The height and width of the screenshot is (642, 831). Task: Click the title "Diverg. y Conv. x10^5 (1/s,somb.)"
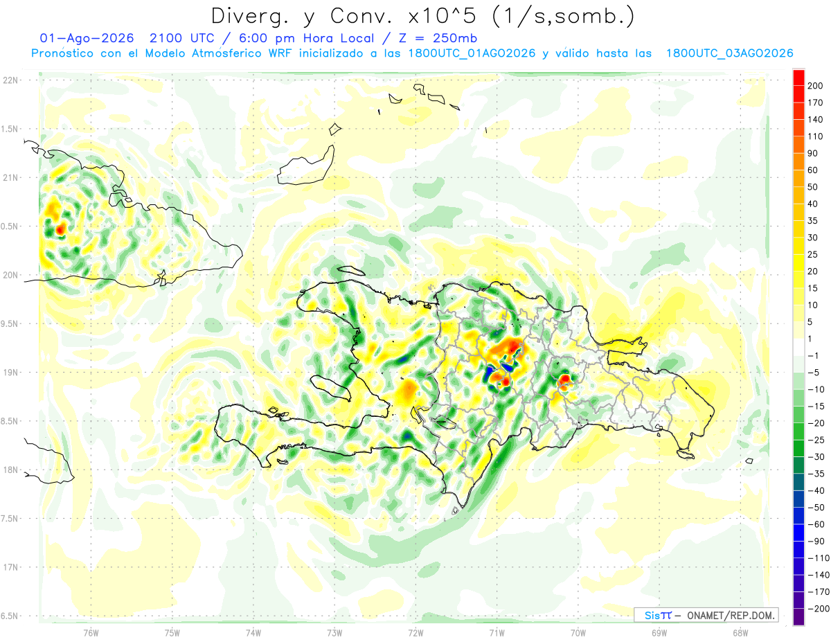pos(422,16)
